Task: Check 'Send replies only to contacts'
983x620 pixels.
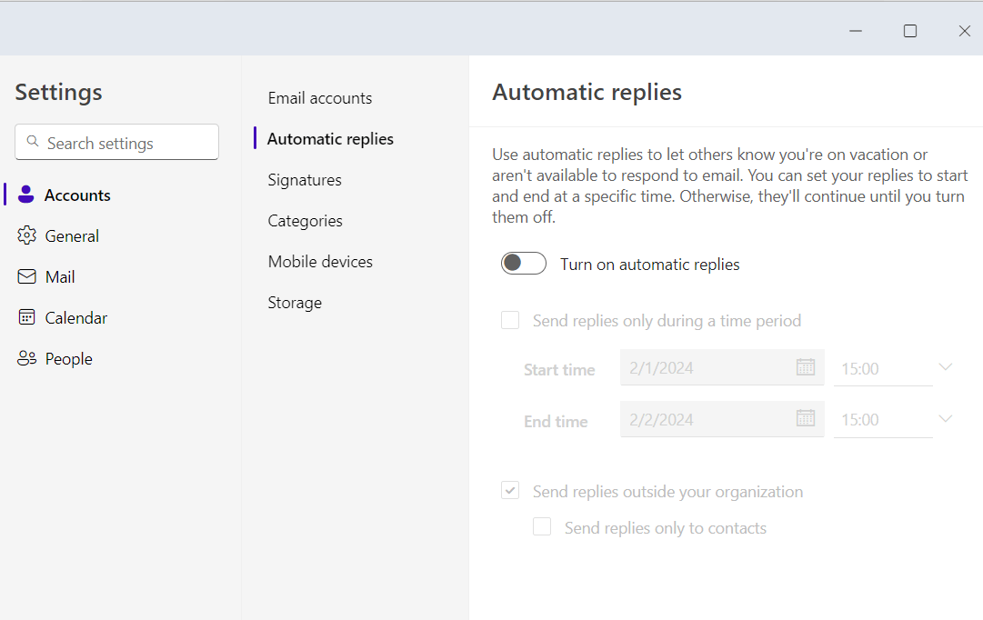Action: (x=542, y=527)
